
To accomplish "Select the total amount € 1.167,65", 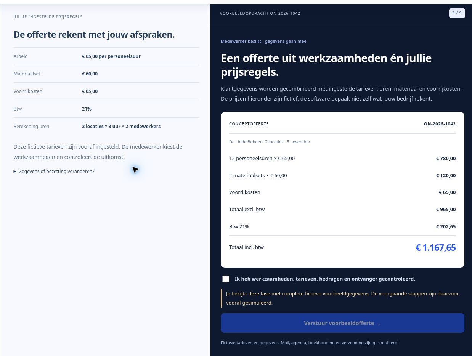I will pyautogui.click(x=435, y=248).
